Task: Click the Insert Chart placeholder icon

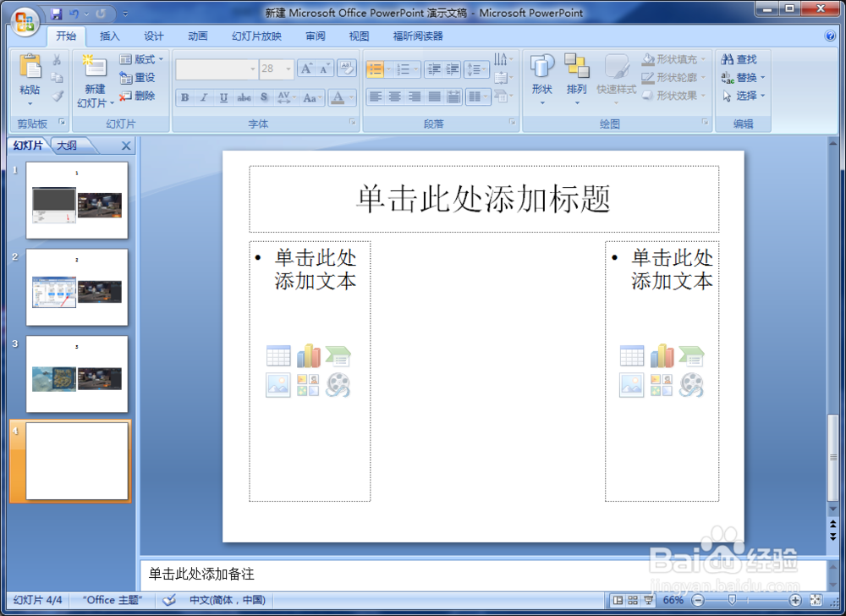Action: coord(309,355)
